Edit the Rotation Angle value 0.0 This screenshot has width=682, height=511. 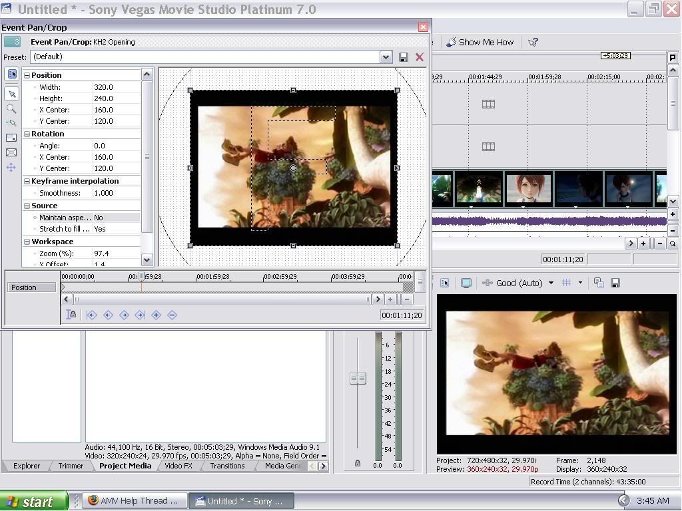pos(117,146)
